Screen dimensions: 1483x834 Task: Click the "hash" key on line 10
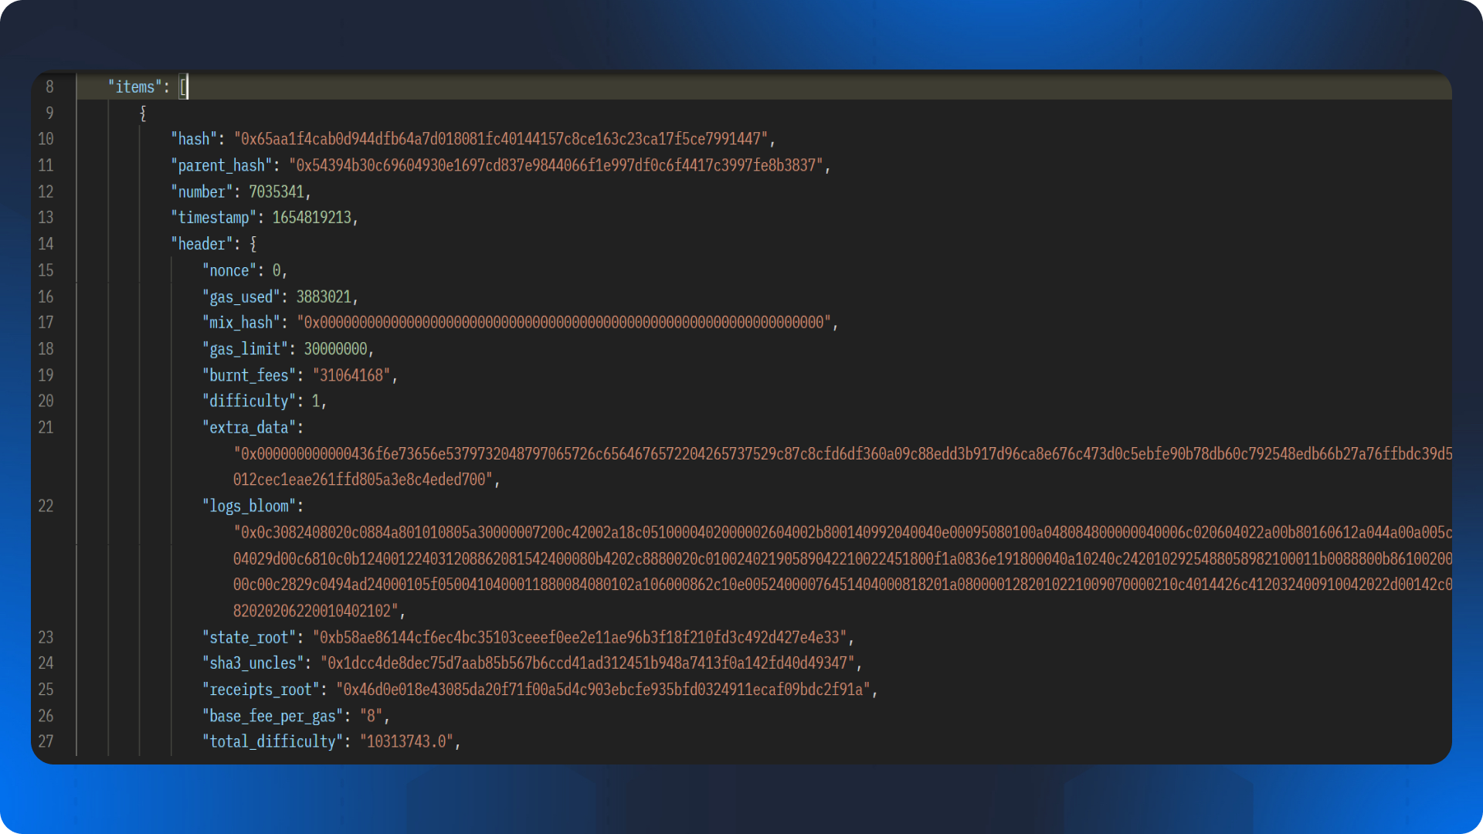193,139
